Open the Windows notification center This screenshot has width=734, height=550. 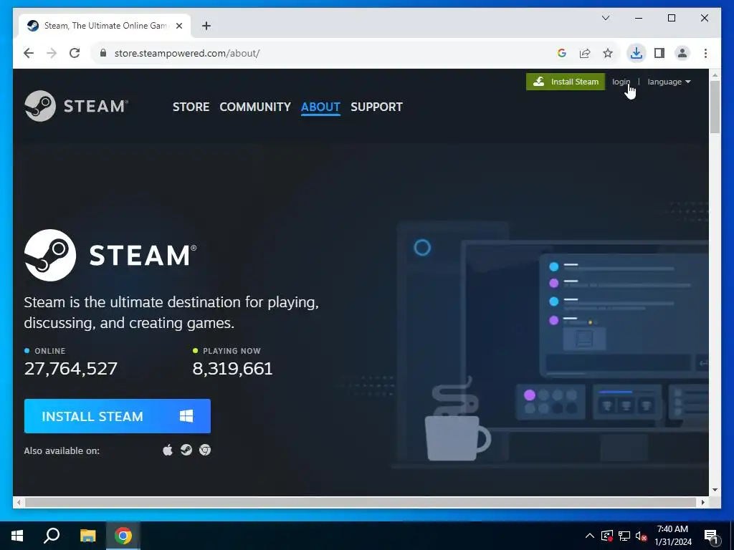[x=712, y=536]
